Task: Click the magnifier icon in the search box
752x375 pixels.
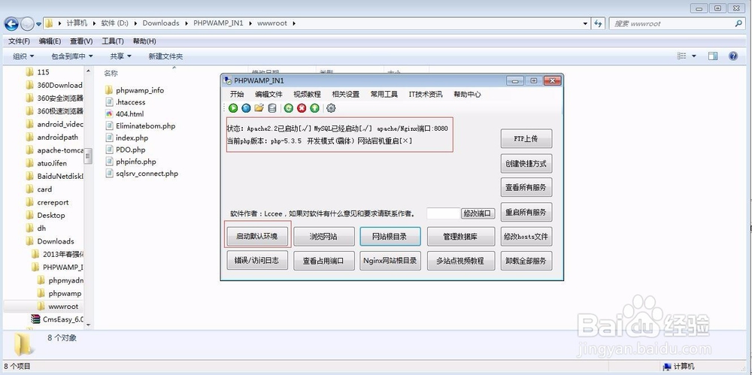Action: 738,23
